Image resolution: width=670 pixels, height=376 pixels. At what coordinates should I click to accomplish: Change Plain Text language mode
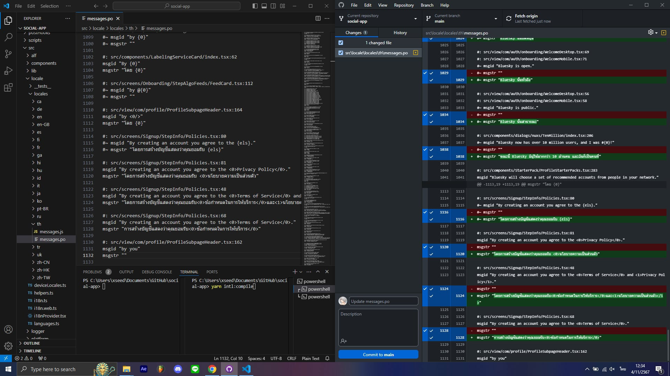pos(311,358)
